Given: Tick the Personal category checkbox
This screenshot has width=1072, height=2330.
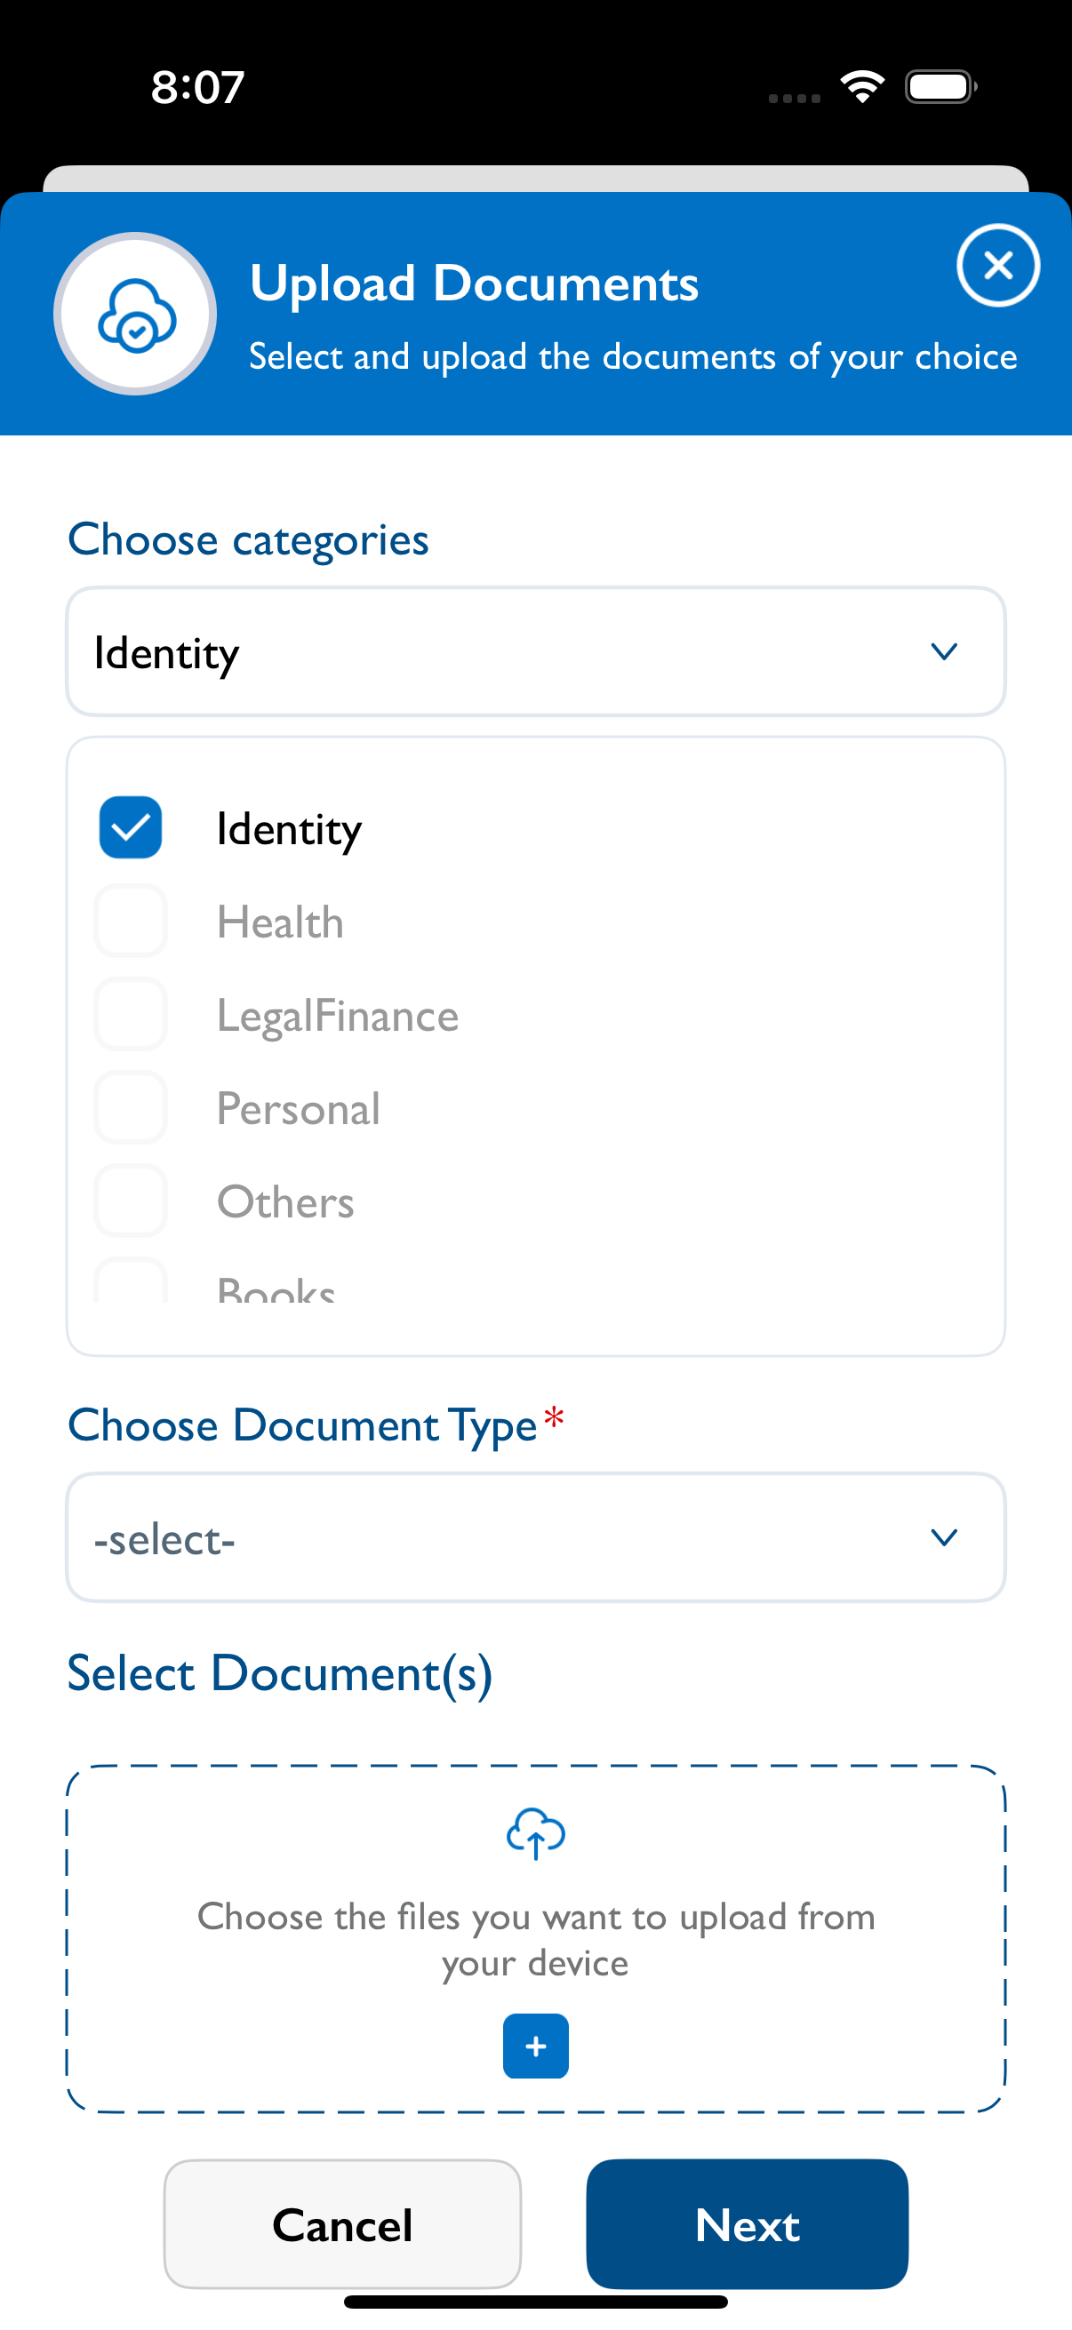Looking at the screenshot, I should (132, 1108).
